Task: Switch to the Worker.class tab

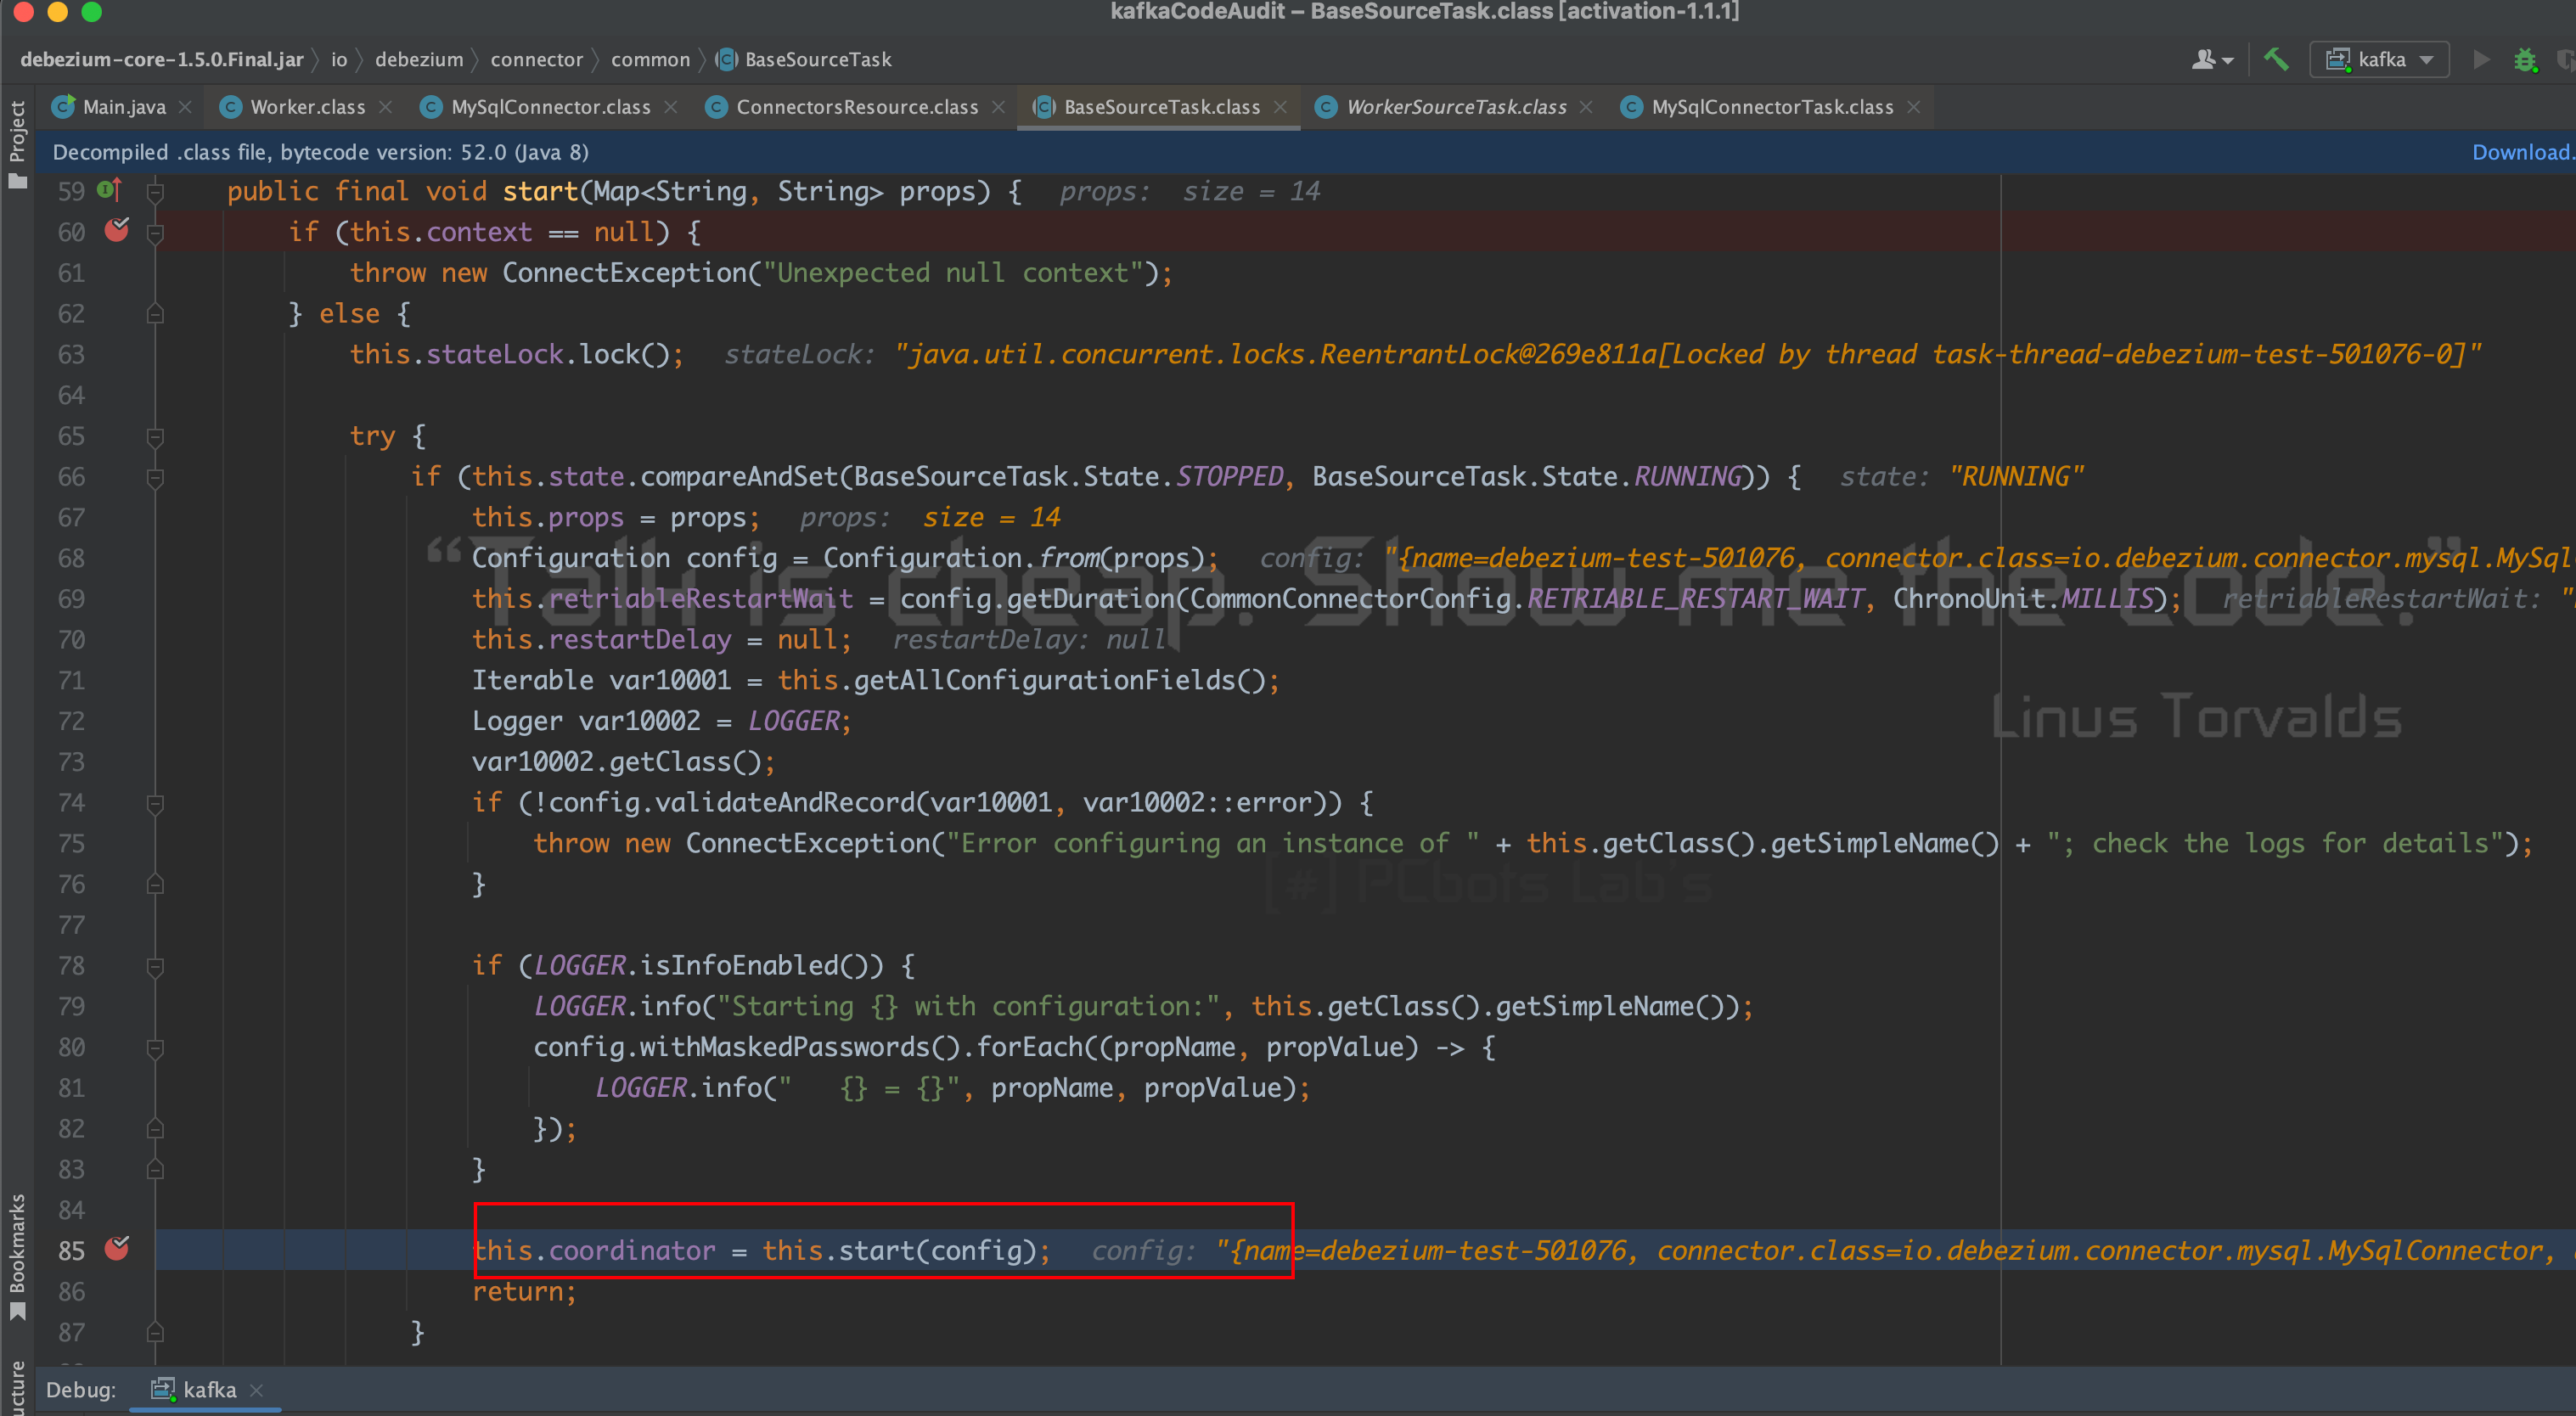Action: tap(307, 107)
